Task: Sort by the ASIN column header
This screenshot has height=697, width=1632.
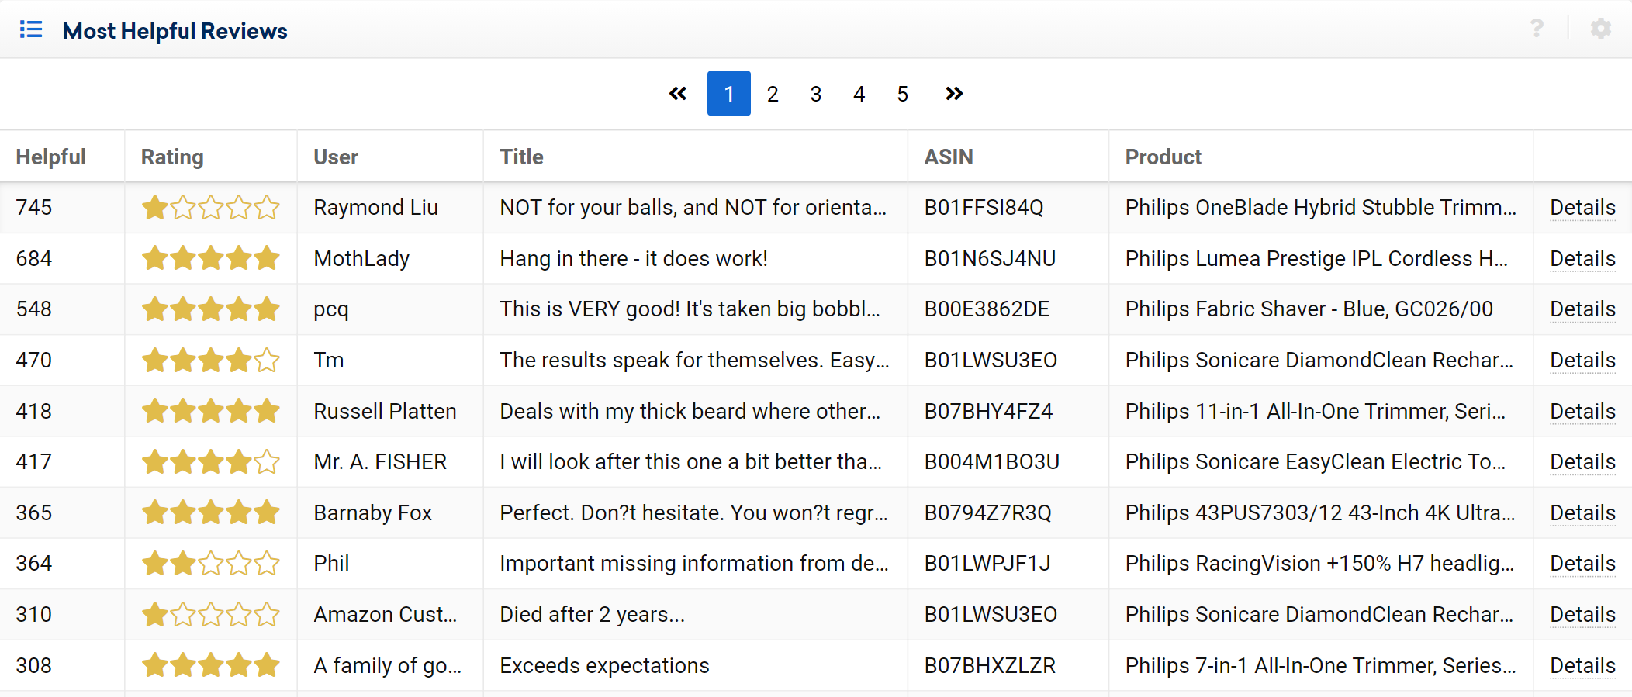Action: (x=949, y=157)
